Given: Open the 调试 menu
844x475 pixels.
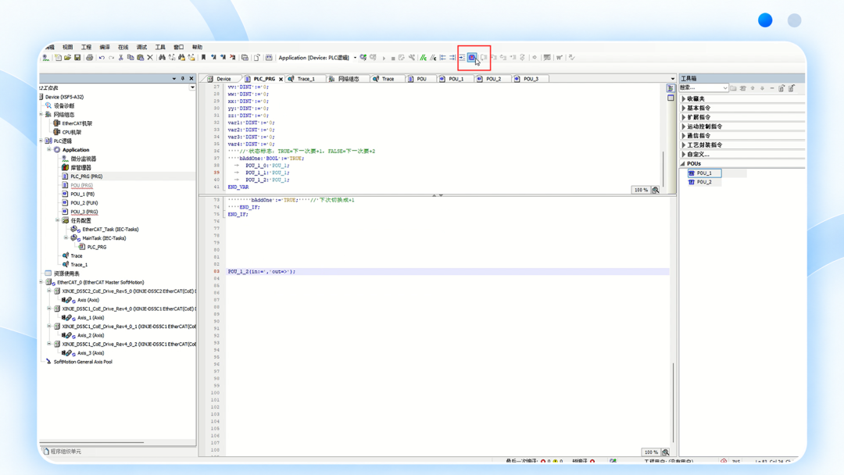Looking at the screenshot, I should coord(141,48).
